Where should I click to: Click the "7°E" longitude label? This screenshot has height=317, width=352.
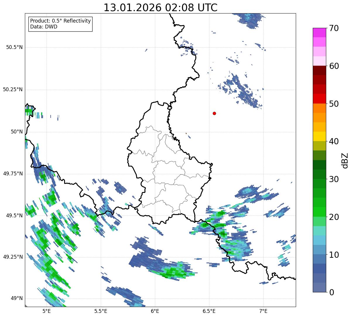click(x=263, y=311)
